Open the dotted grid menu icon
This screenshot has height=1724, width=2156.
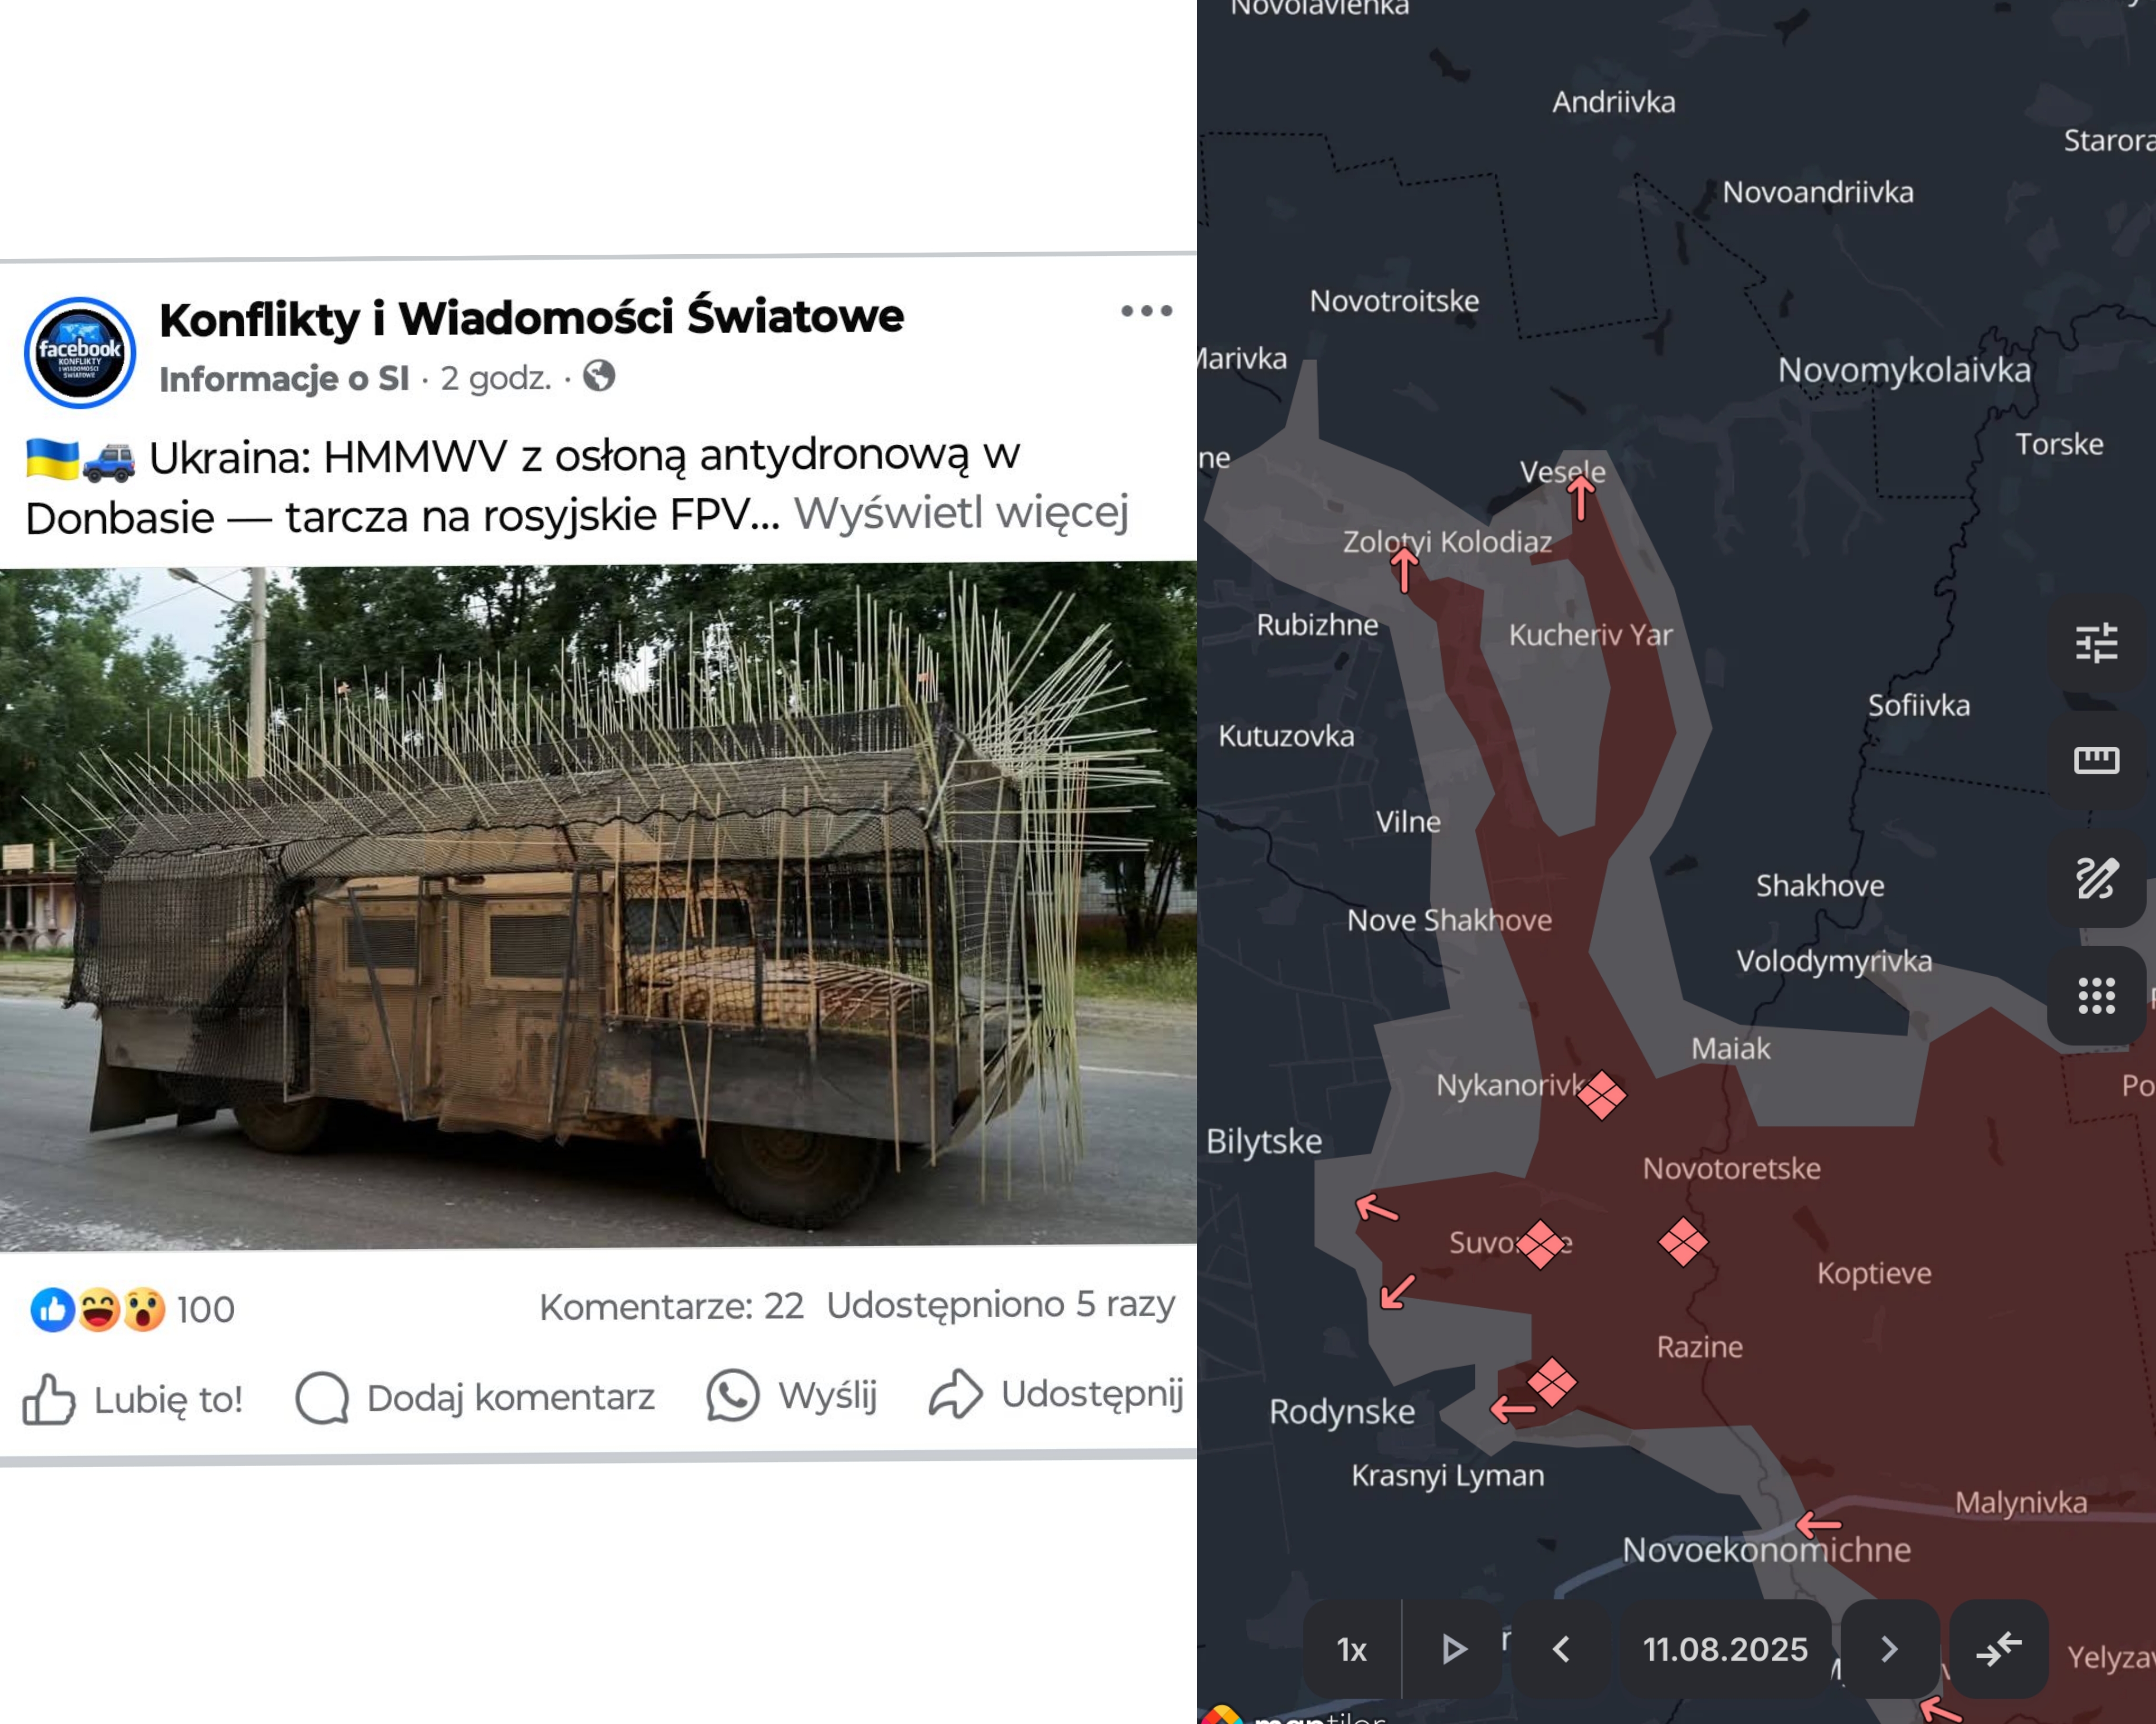click(x=2096, y=996)
